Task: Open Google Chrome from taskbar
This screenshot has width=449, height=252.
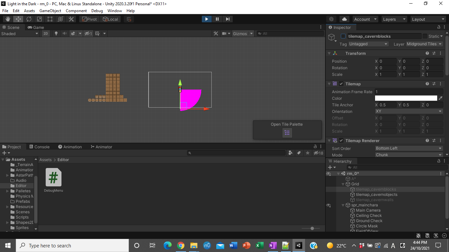Action: (x=180, y=245)
